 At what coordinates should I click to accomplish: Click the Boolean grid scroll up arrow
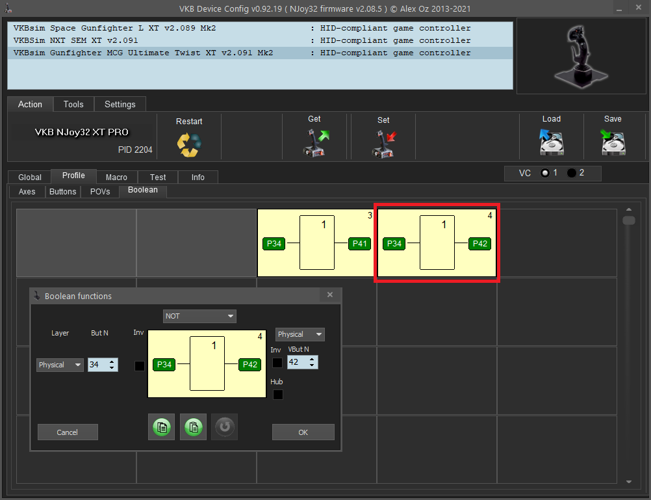629,210
